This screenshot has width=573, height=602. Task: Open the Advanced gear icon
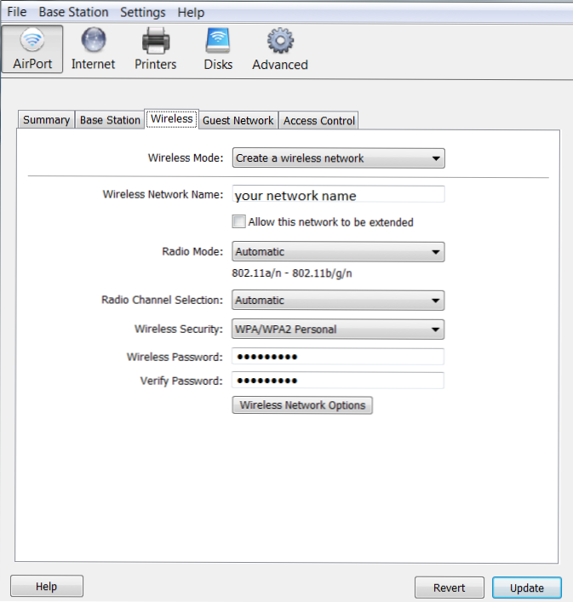(280, 49)
